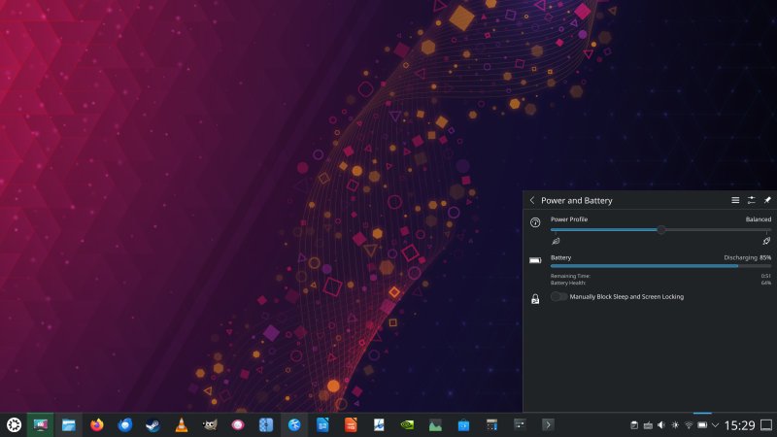Screen dimensions: 777x437
Task: Launch Firefox from the taskbar
Action: [96, 425]
